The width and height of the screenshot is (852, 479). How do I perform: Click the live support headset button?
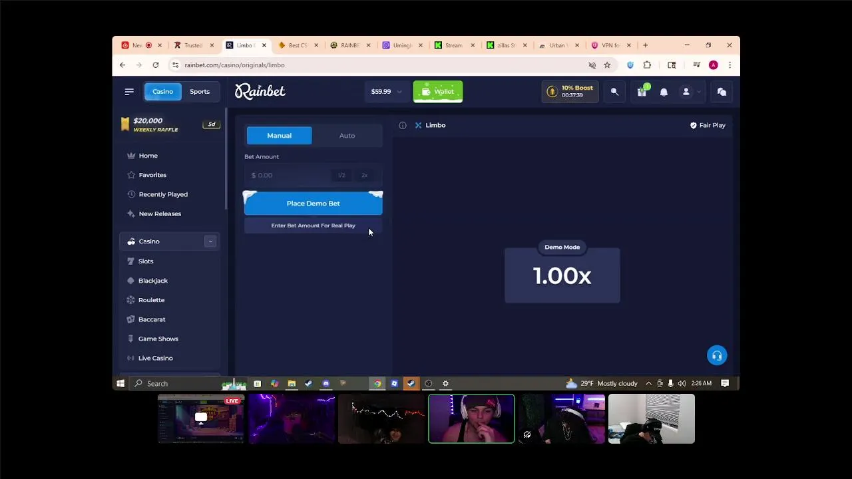[x=717, y=355]
